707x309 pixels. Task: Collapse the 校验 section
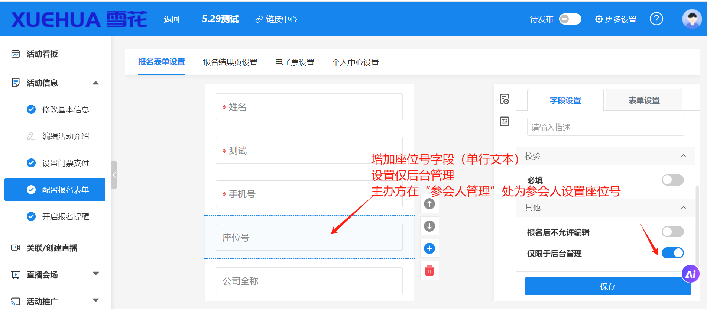pos(683,156)
